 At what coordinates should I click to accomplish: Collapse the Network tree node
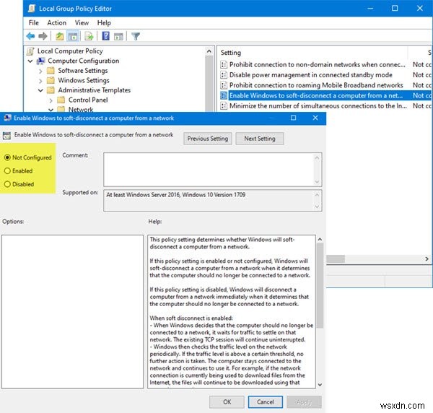point(51,110)
